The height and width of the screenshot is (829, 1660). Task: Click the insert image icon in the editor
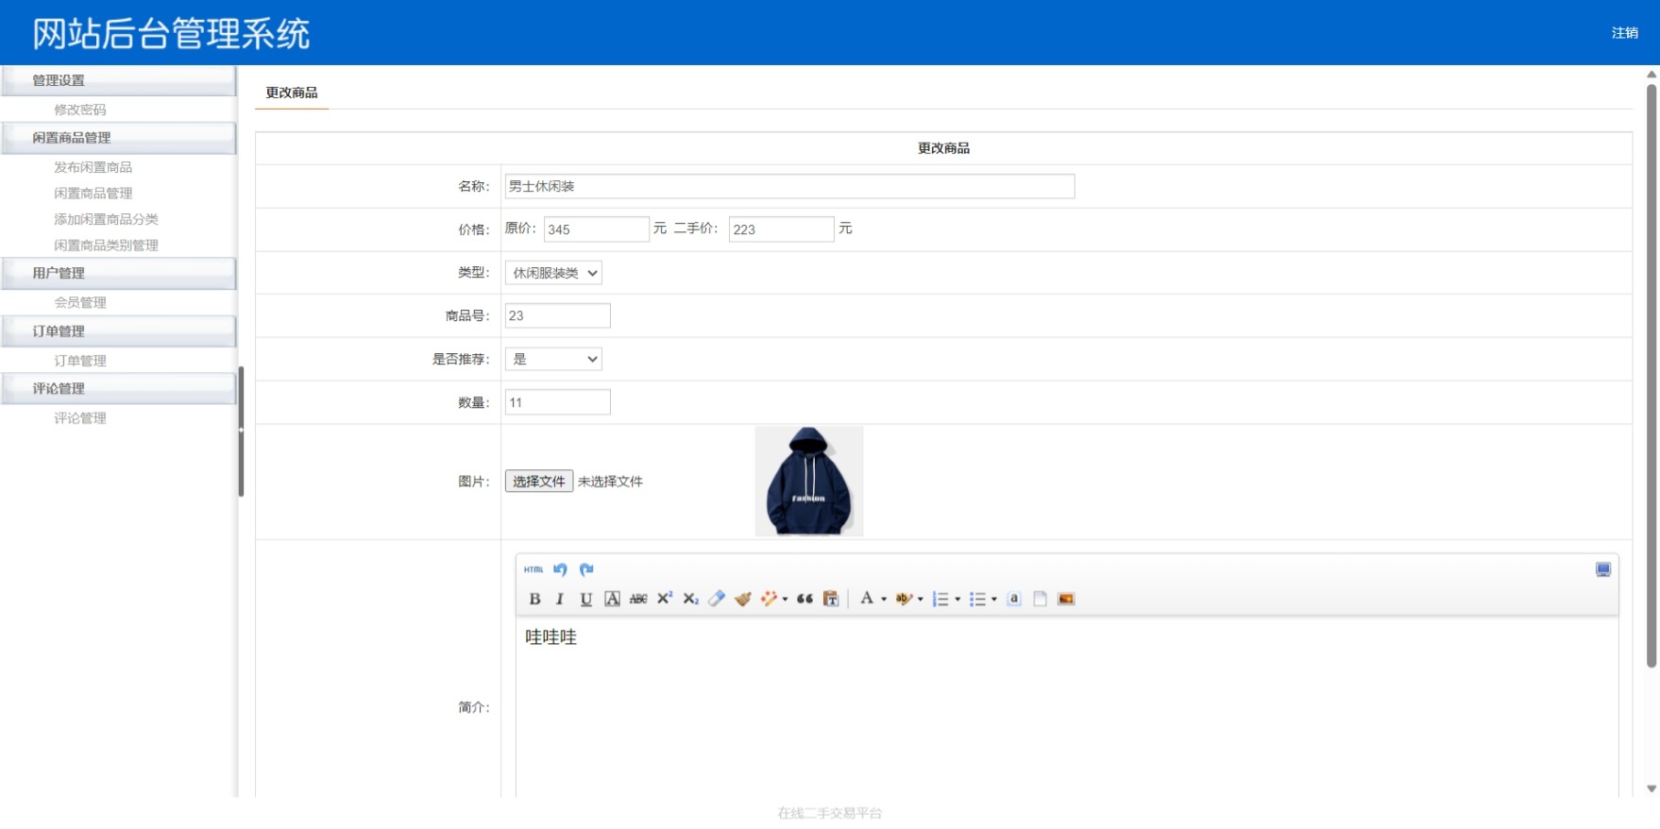tap(1066, 599)
